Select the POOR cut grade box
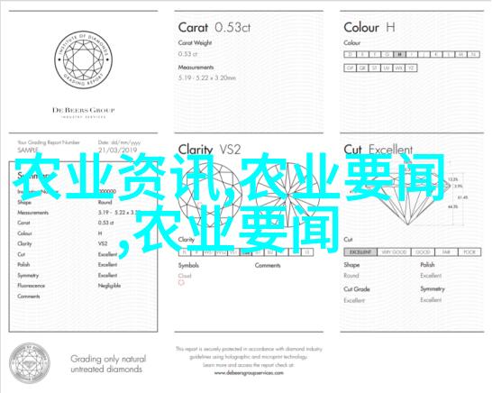The image size is (492, 393). (x=469, y=252)
